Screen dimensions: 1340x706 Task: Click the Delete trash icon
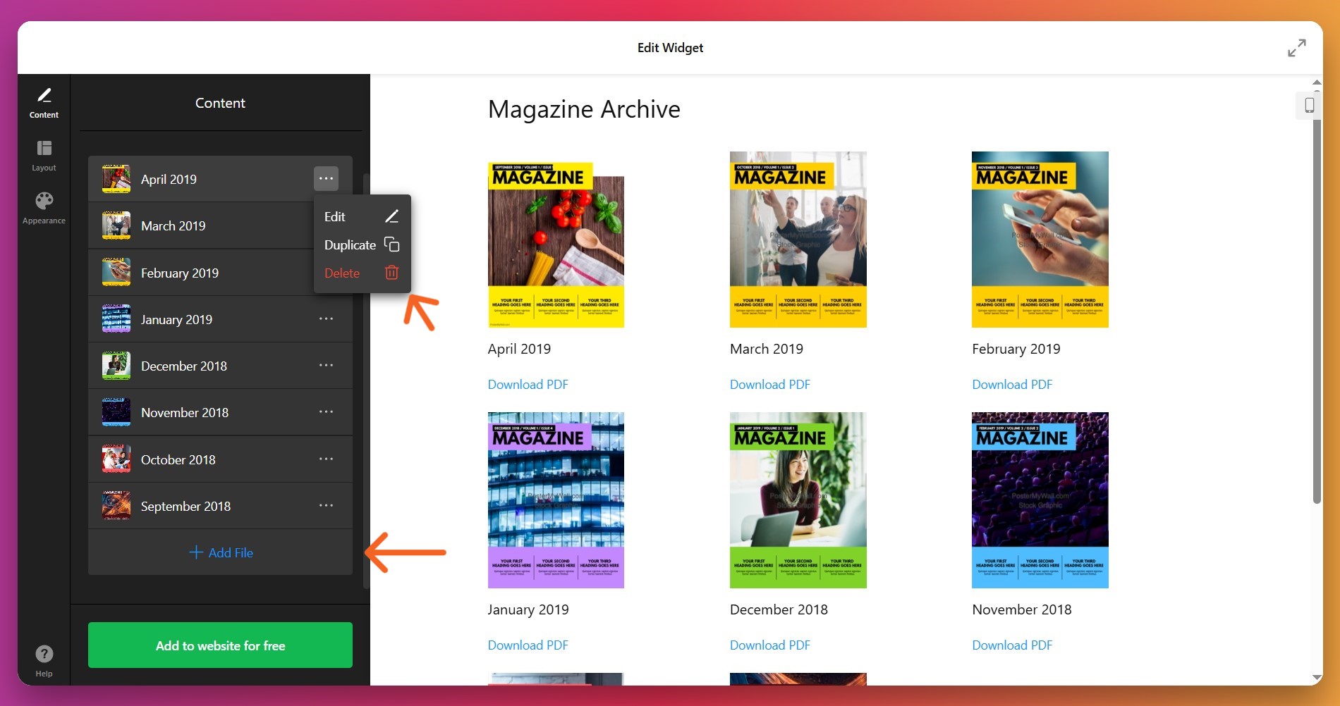tap(392, 273)
